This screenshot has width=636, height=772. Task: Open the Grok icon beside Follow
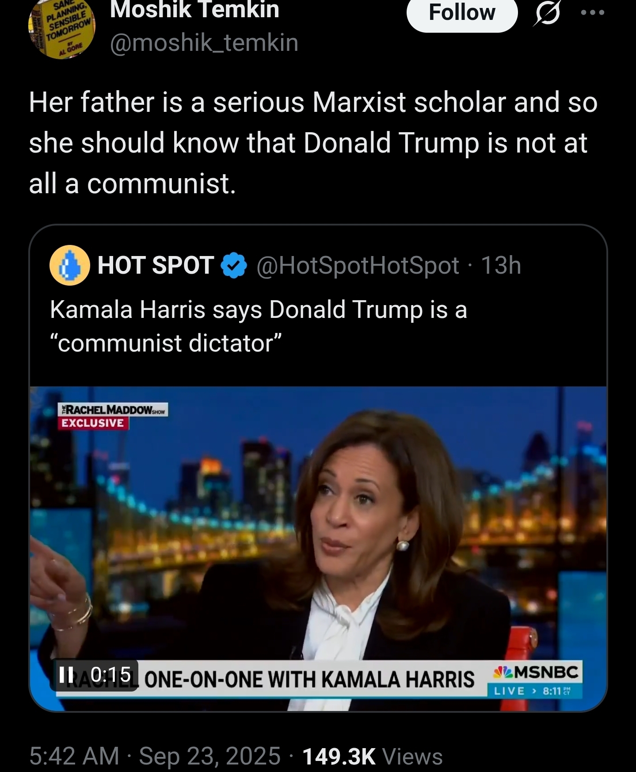pyautogui.click(x=547, y=13)
